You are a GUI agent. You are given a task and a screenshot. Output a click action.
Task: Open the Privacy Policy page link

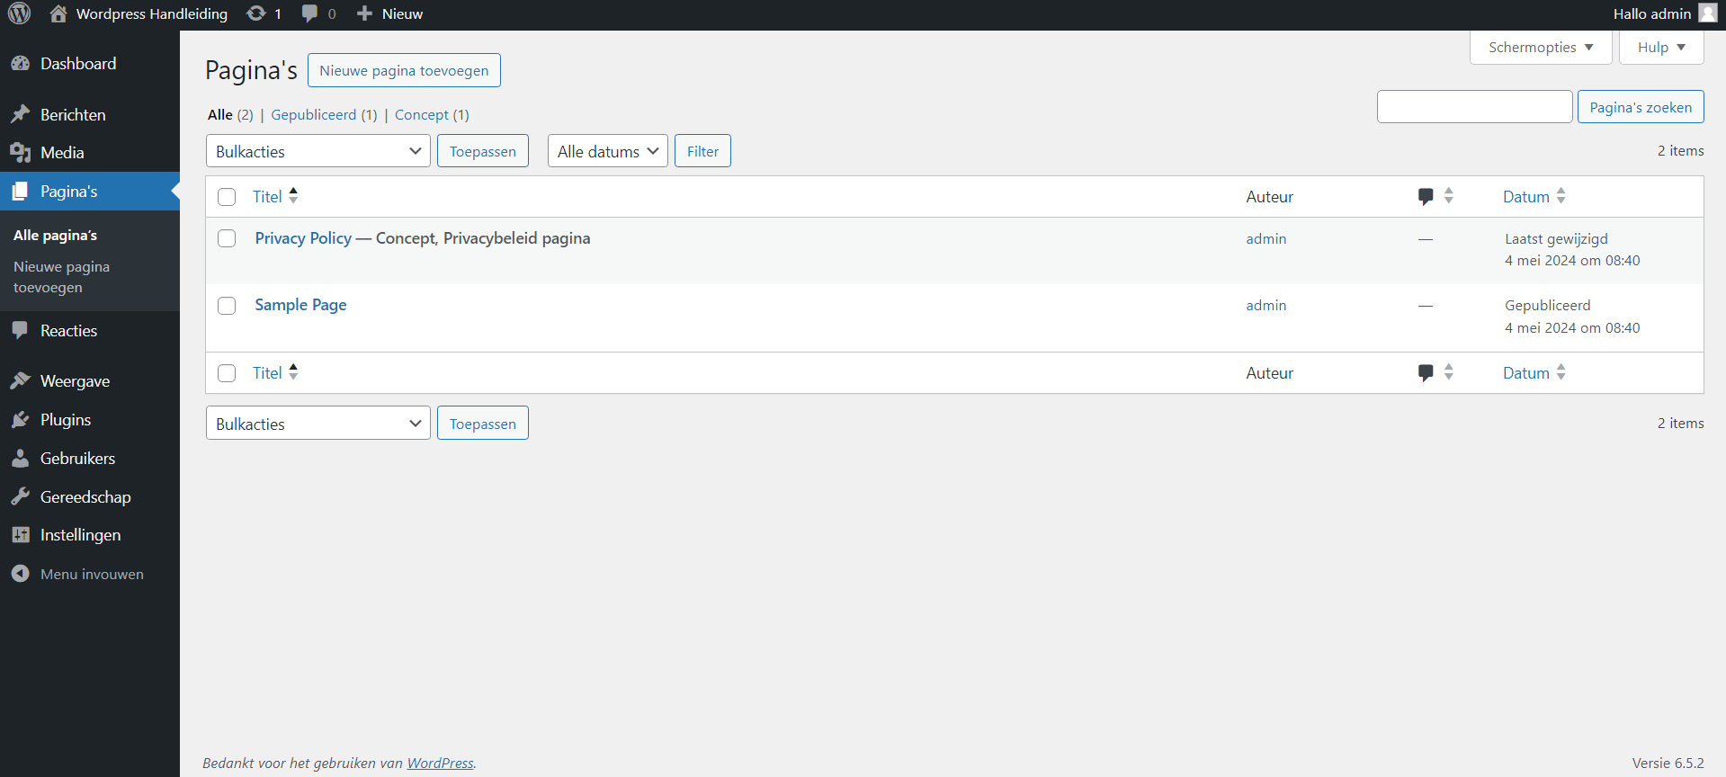point(303,238)
